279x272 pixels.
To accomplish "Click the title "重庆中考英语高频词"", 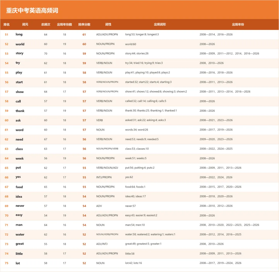I will tap(32, 11).
